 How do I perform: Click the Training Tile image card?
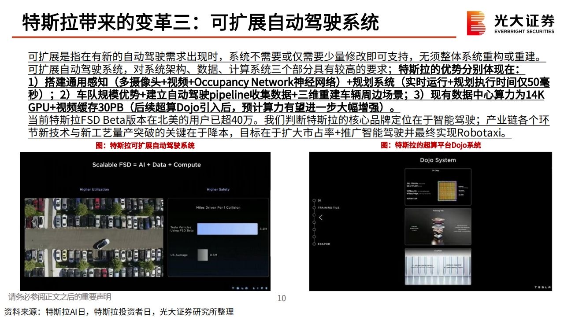click(x=438, y=226)
